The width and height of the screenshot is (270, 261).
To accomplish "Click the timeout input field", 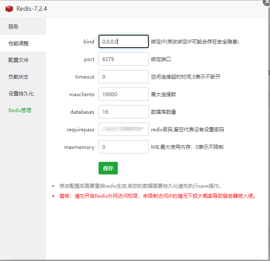I will coord(124,77).
